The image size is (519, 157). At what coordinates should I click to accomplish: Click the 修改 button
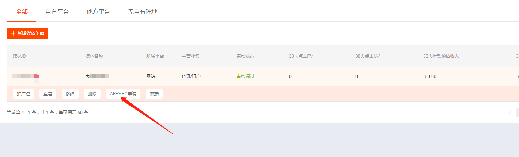(70, 94)
